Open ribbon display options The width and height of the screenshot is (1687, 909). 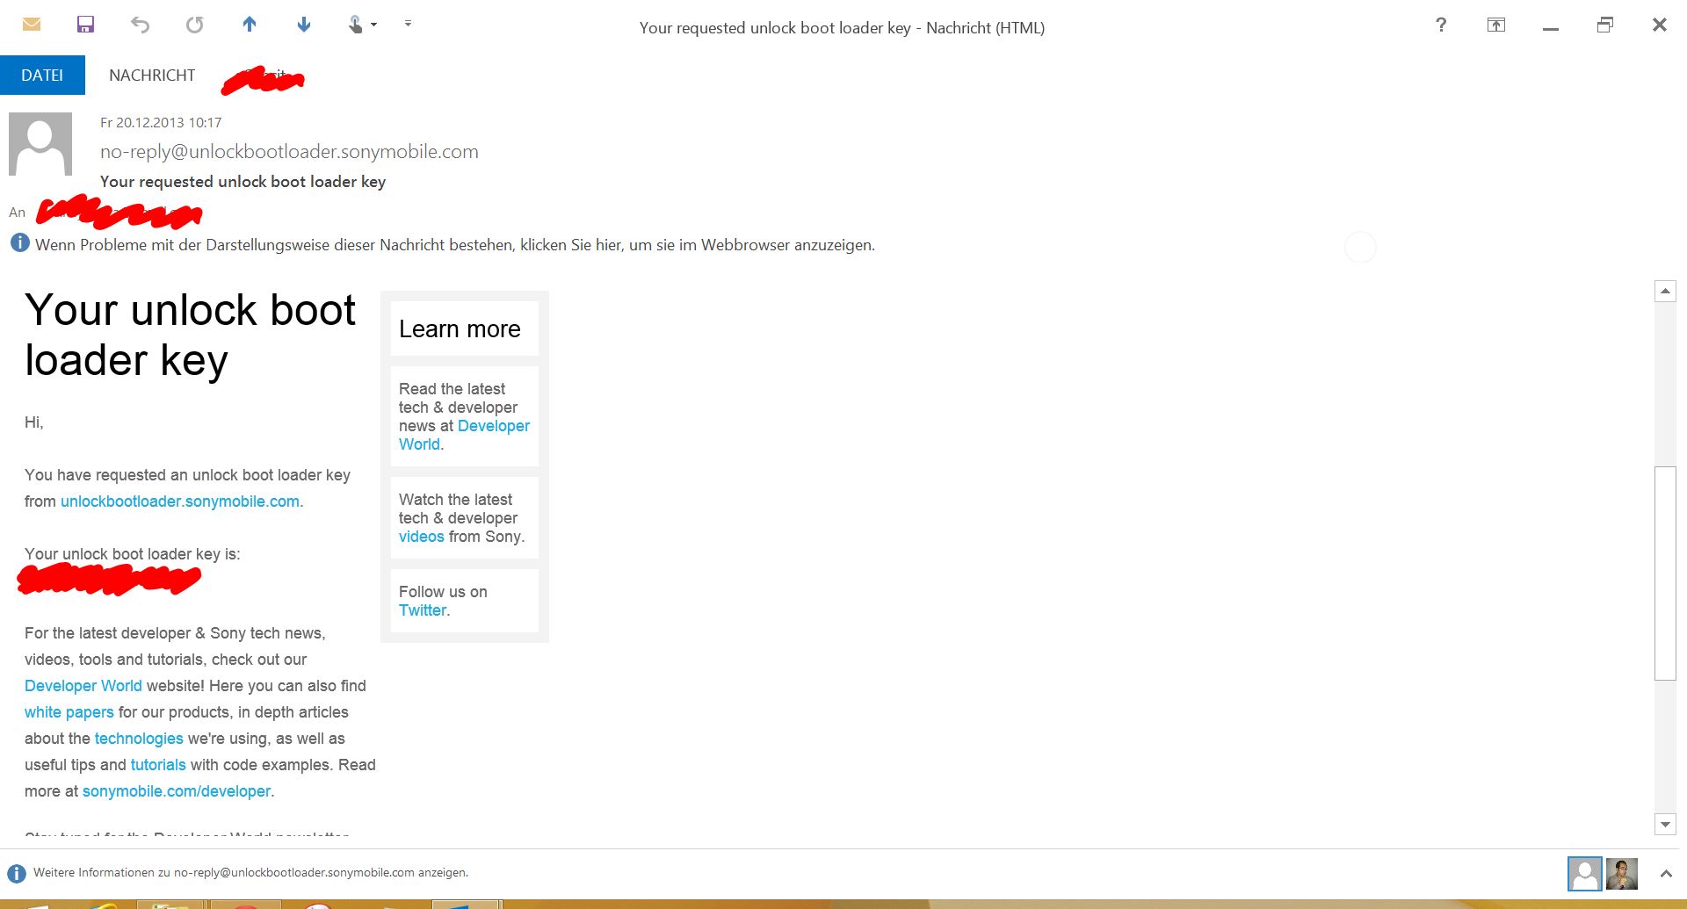coord(1495,25)
